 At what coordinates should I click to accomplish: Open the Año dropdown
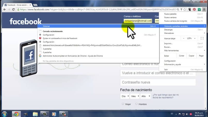[x=146, y=96]
